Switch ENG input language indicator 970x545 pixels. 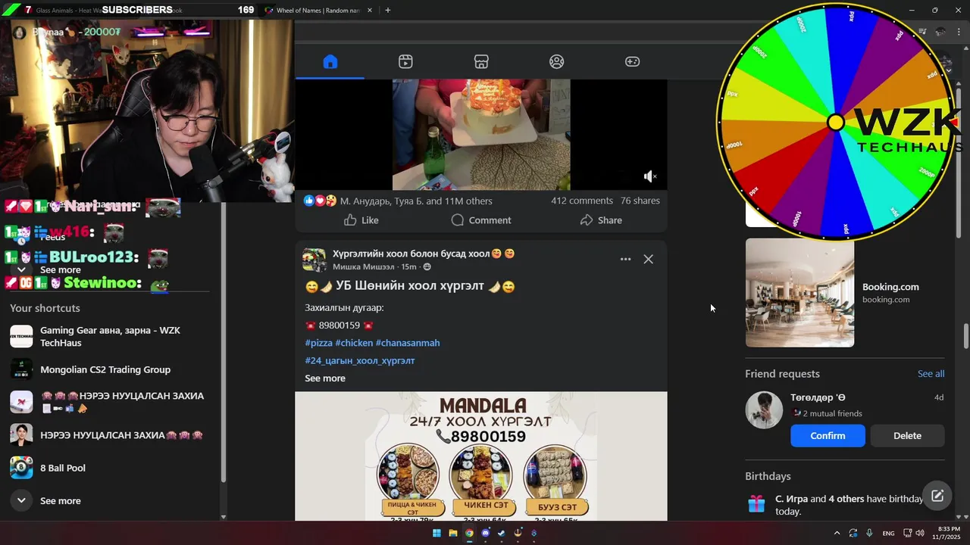(x=888, y=533)
